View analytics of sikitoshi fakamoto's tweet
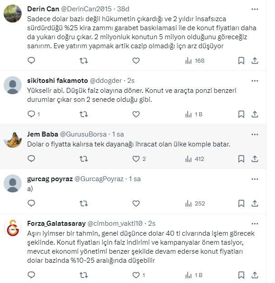Viewport: 275px width, 283px height. (x=195, y=114)
